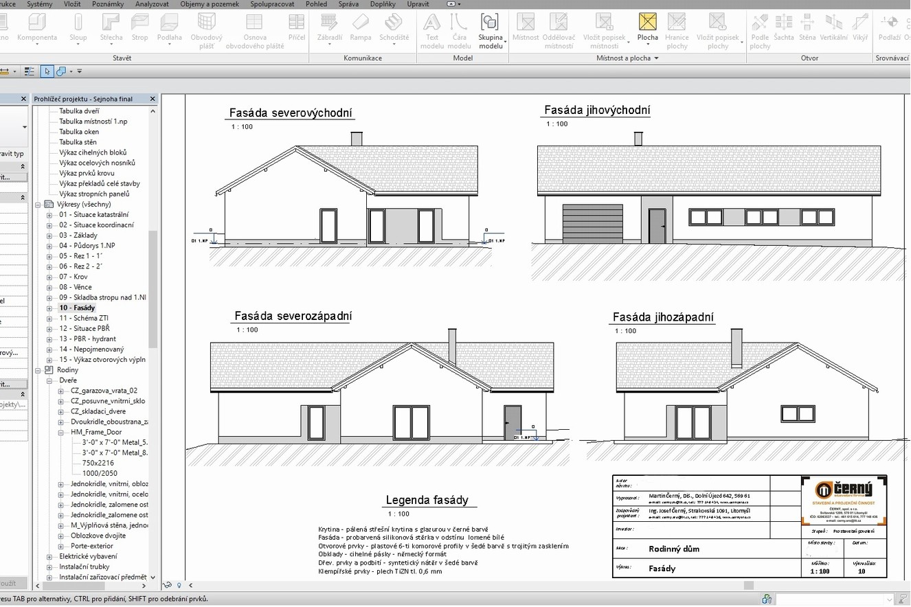
Task: Click the Legenda fasády title
Action: (427, 501)
